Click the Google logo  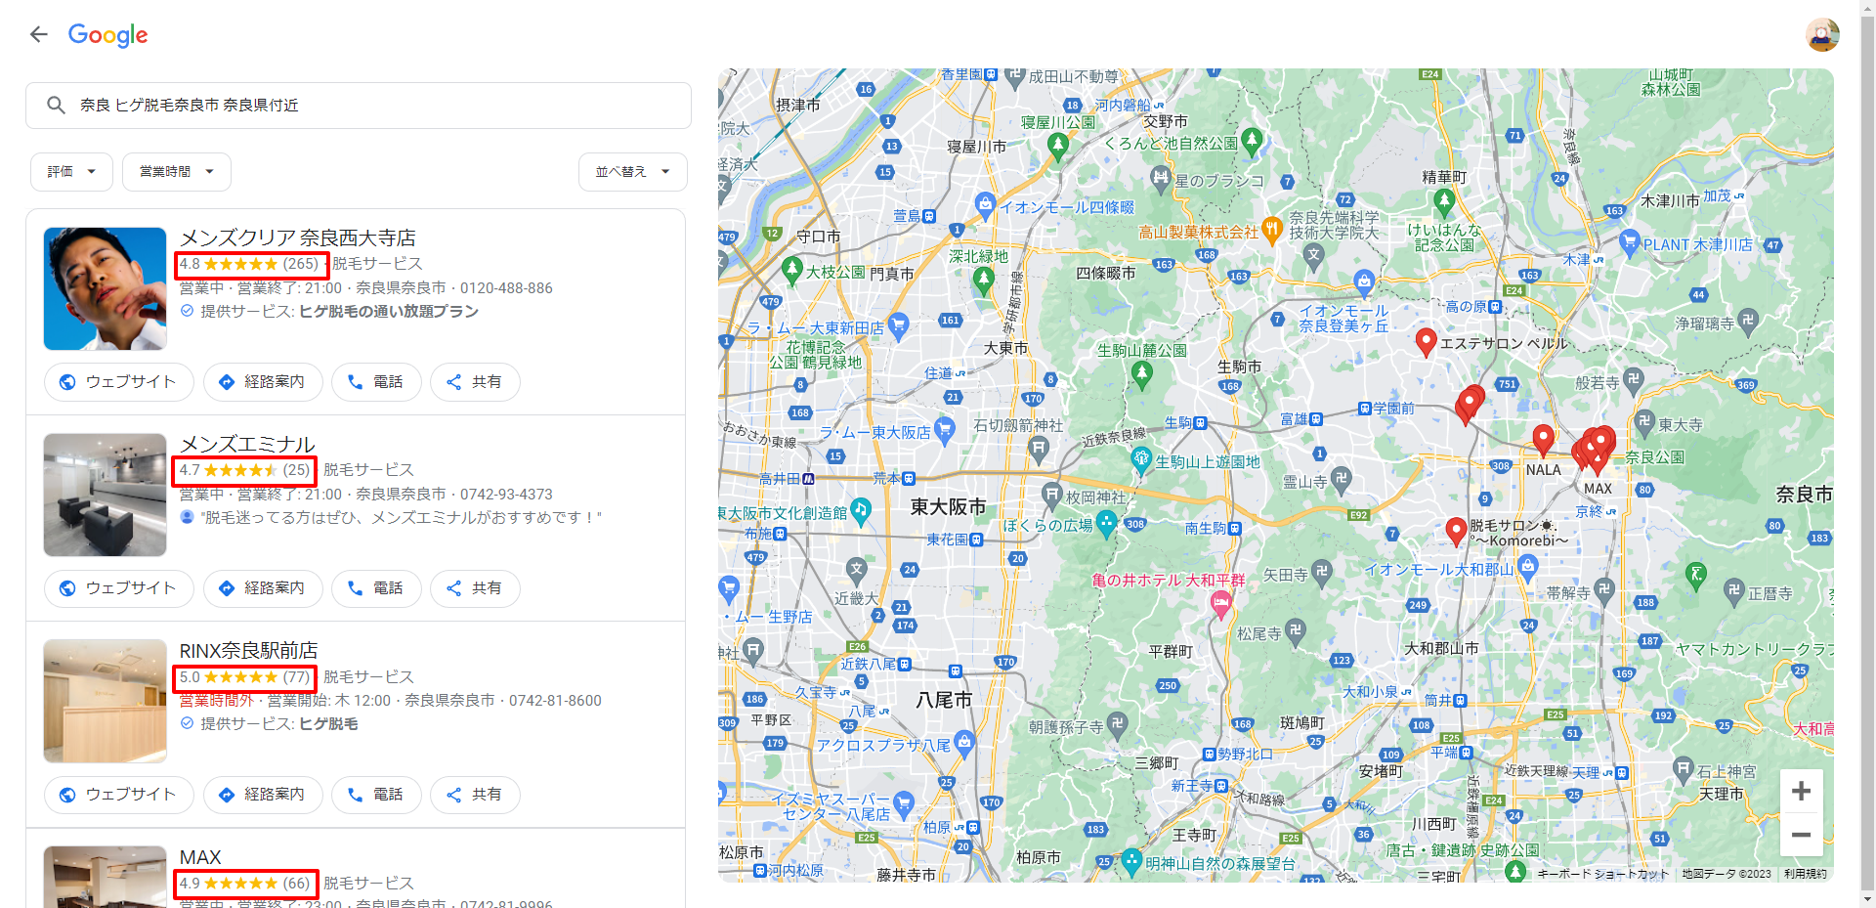(x=107, y=35)
